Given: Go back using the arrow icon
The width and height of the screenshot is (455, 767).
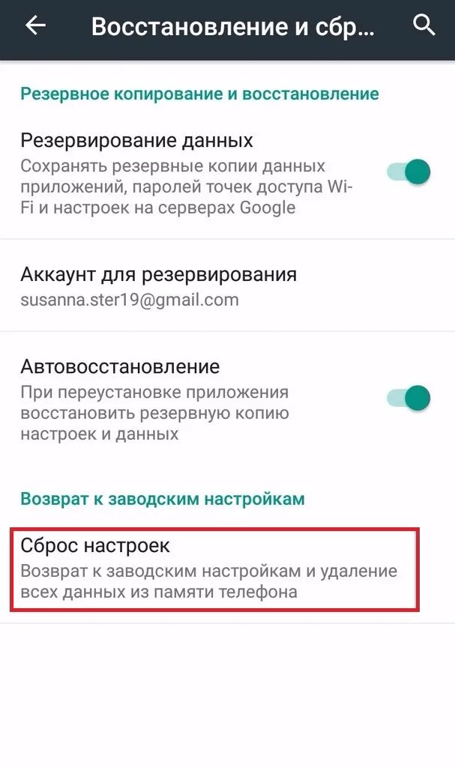Looking at the screenshot, I should (36, 25).
